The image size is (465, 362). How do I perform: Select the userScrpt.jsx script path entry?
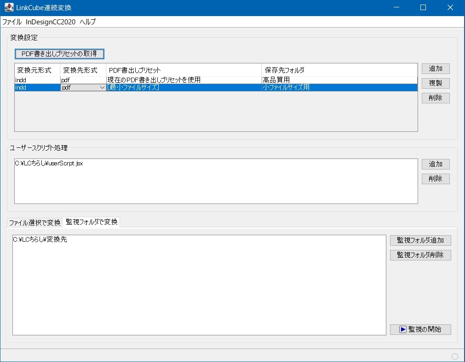(x=49, y=163)
